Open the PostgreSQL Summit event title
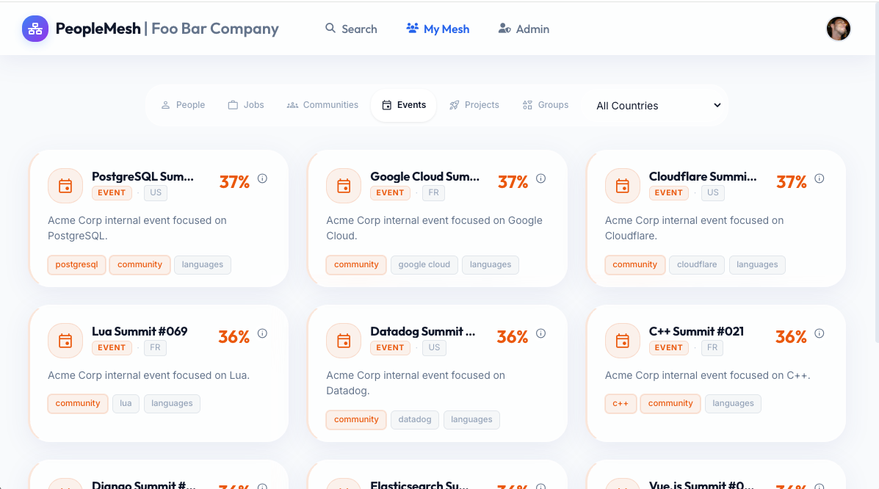Viewport: 879px width, 489px height. click(x=143, y=177)
